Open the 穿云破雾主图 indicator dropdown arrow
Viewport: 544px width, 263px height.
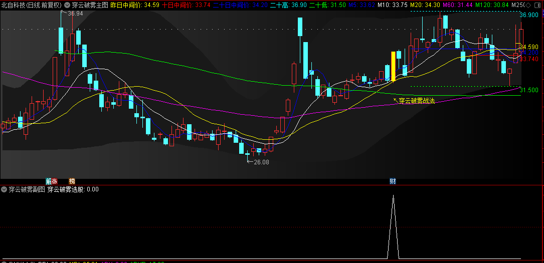67,5
